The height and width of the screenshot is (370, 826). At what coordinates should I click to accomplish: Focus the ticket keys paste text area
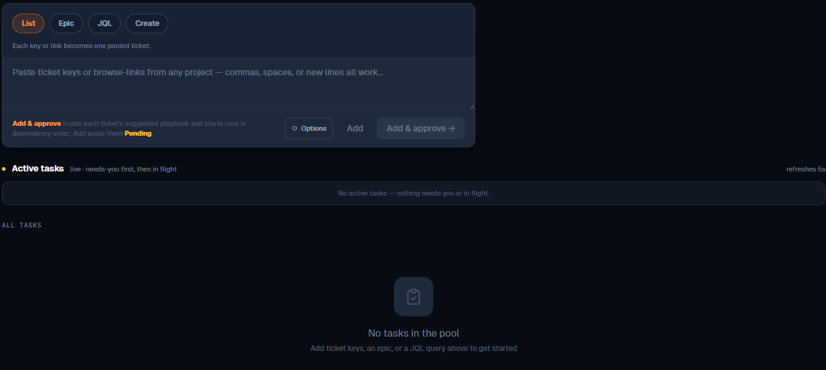pyautogui.click(x=239, y=84)
